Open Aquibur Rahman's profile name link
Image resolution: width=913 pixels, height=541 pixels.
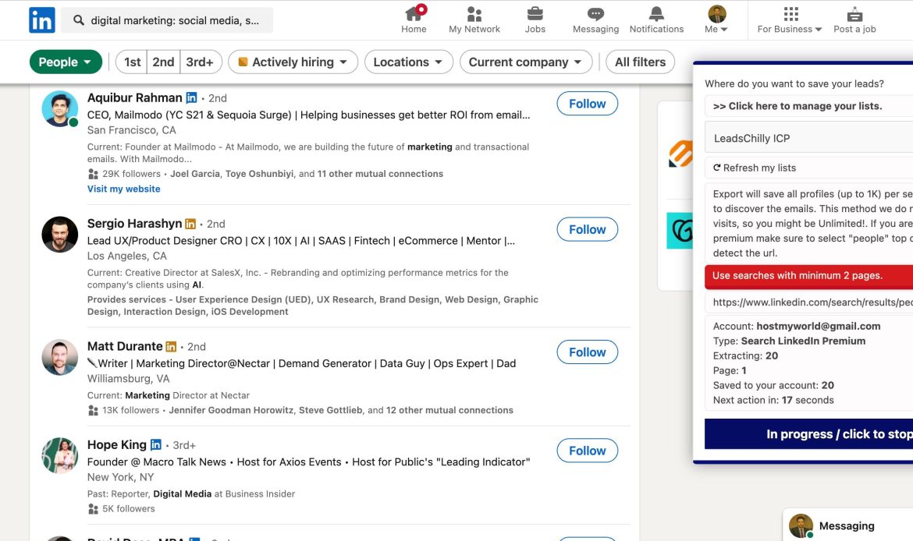point(134,97)
